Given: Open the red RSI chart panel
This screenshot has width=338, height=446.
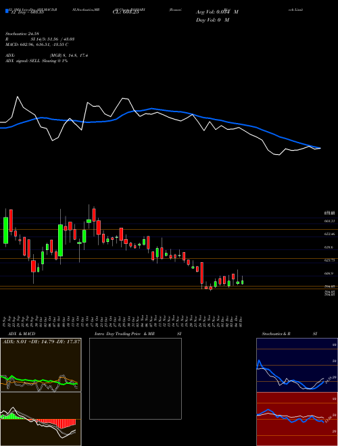Looking at the screenshot, I should [x=297, y=419].
